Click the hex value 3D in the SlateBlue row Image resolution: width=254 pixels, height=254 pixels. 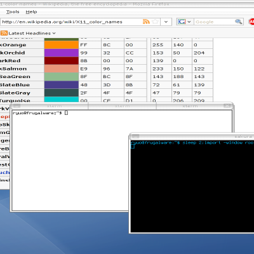tap(107, 84)
